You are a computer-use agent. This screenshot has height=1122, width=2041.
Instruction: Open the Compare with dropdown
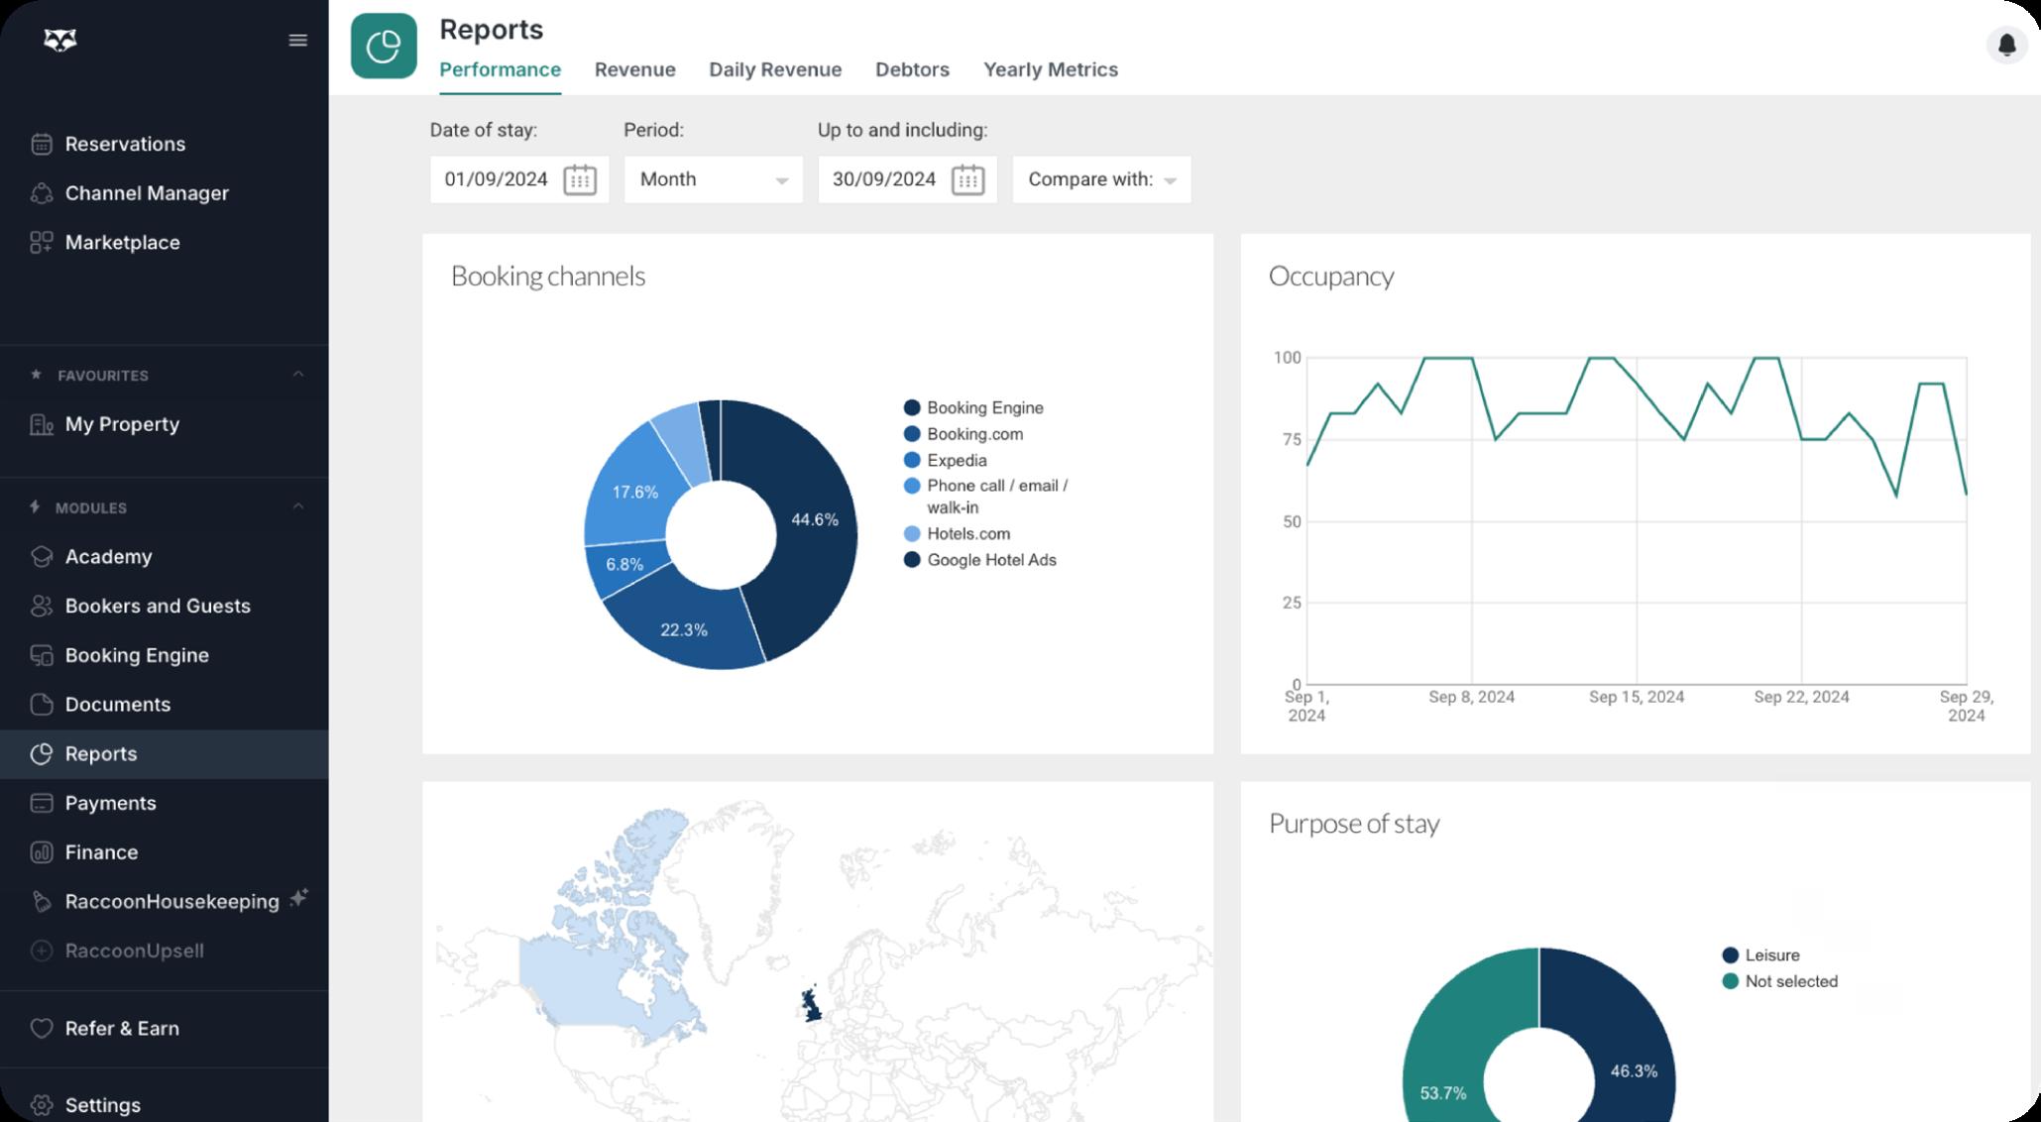(x=1101, y=179)
